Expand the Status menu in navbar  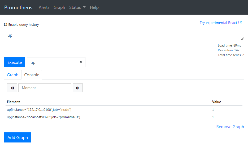click(77, 7)
